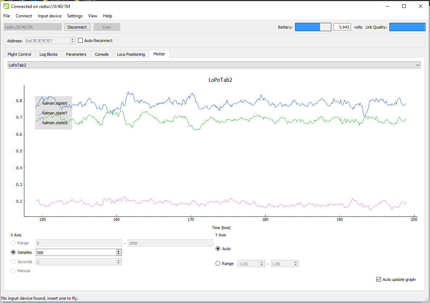The image size is (430, 303).
Task: Open the Input device menu
Action: pos(49,16)
